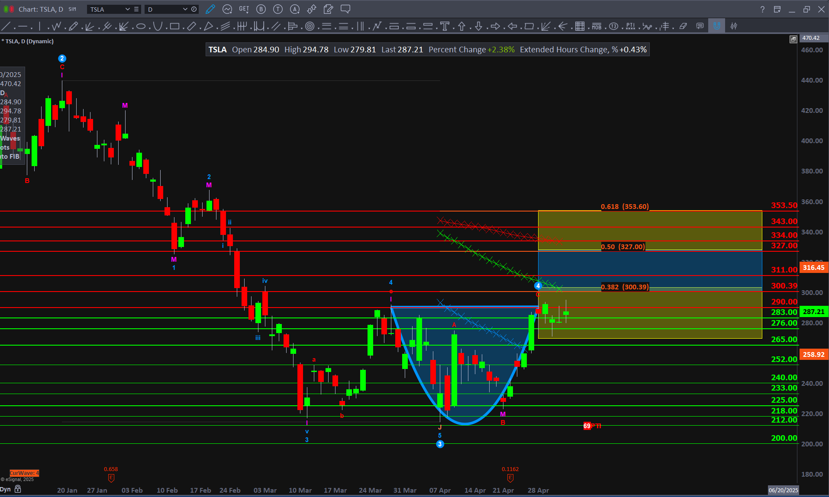Click the orange 316.45 price tag
Screen dimensions: 829x497
point(813,268)
